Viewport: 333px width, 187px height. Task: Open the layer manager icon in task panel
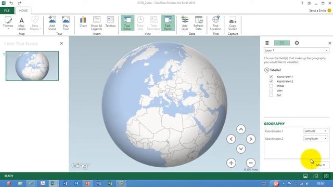(x=267, y=43)
